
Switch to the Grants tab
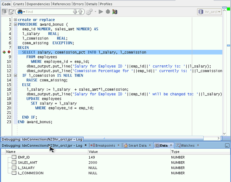19,4
